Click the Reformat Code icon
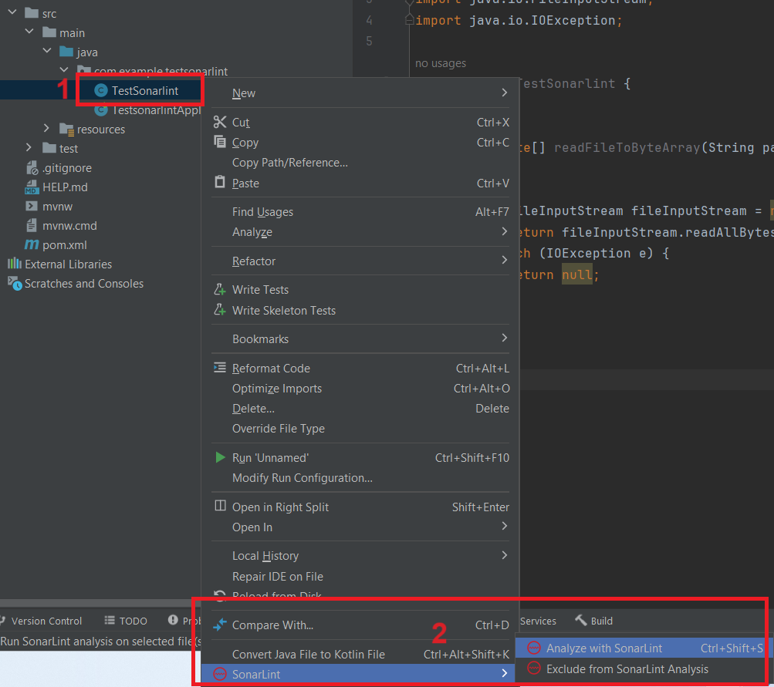The height and width of the screenshot is (687, 774). point(220,368)
